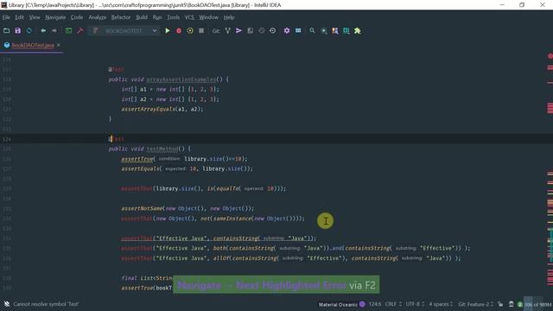553x311 pixels.
Task: Close the BookDAOTest.java tab
Action: coord(59,45)
